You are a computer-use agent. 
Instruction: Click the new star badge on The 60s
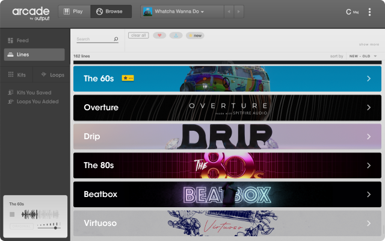[x=128, y=78]
